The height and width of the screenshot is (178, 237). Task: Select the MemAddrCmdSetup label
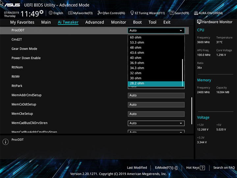[26, 95]
